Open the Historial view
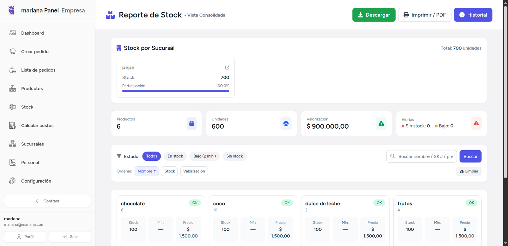This screenshot has width=508, height=246. pos(473,15)
